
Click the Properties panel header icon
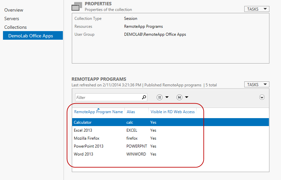(76, 6)
